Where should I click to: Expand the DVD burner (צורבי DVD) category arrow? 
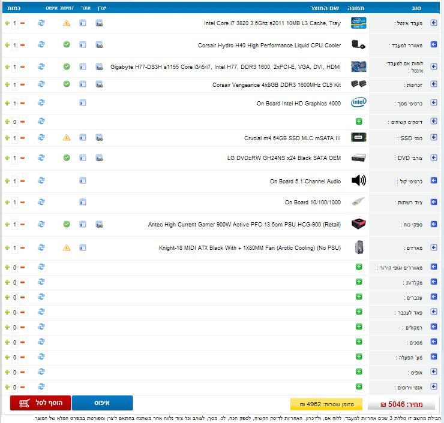coord(434,158)
